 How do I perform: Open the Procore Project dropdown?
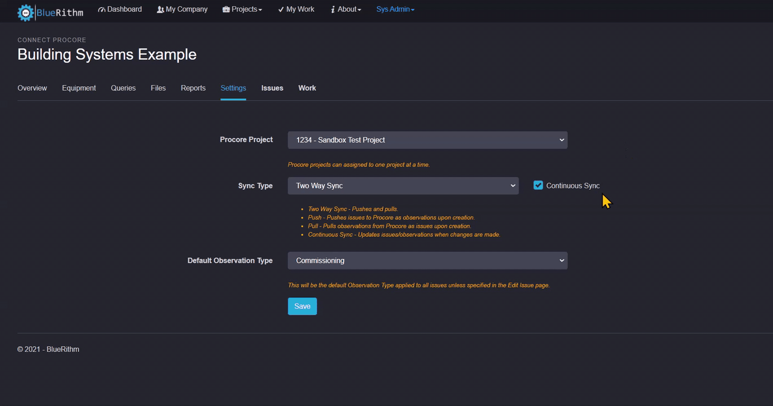(x=428, y=140)
